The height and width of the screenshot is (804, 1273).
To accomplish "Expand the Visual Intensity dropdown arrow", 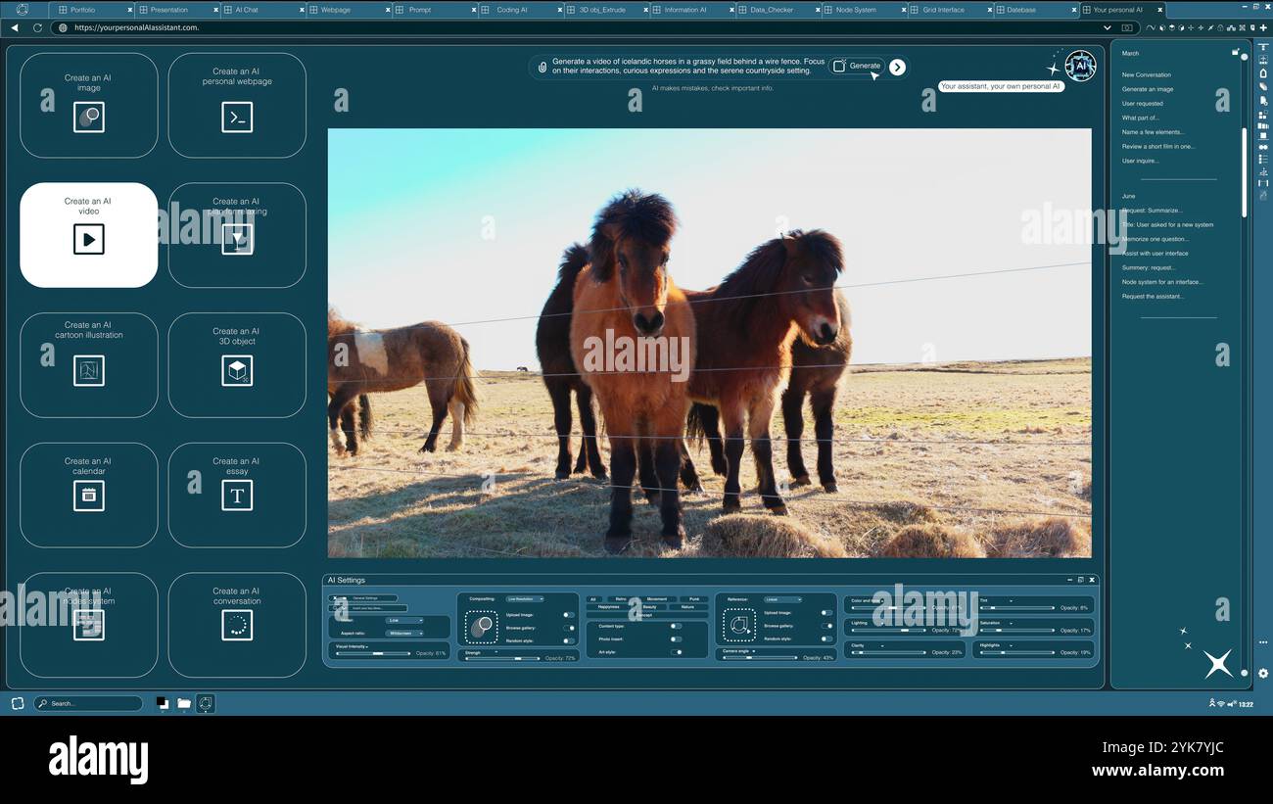I will coord(367,646).
